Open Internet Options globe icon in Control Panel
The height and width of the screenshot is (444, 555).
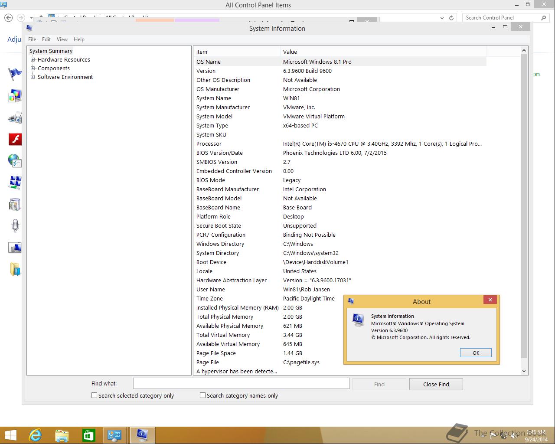[15, 161]
